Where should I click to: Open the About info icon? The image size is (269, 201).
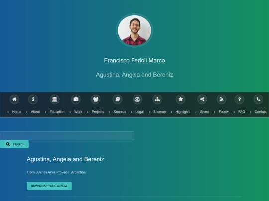coord(33,99)
